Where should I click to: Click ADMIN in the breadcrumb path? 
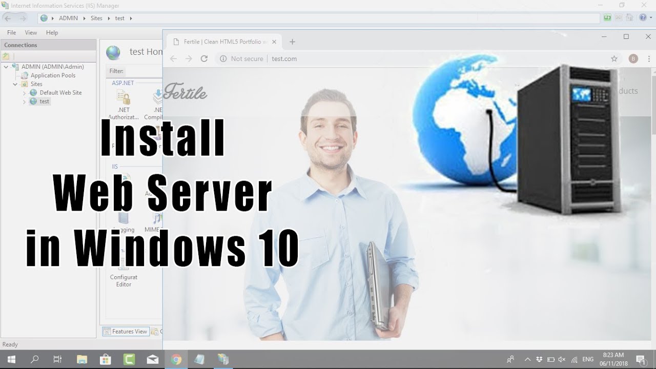tap(69, 18)
